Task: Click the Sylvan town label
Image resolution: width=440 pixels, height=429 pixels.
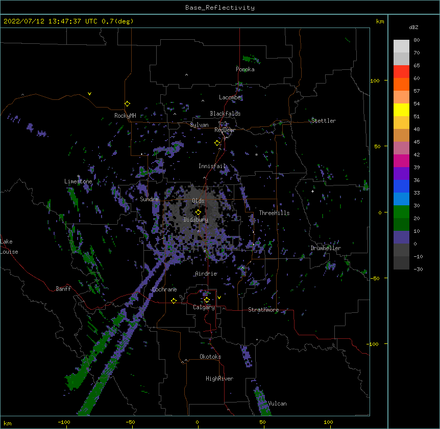Action: [x=199, y=125]
